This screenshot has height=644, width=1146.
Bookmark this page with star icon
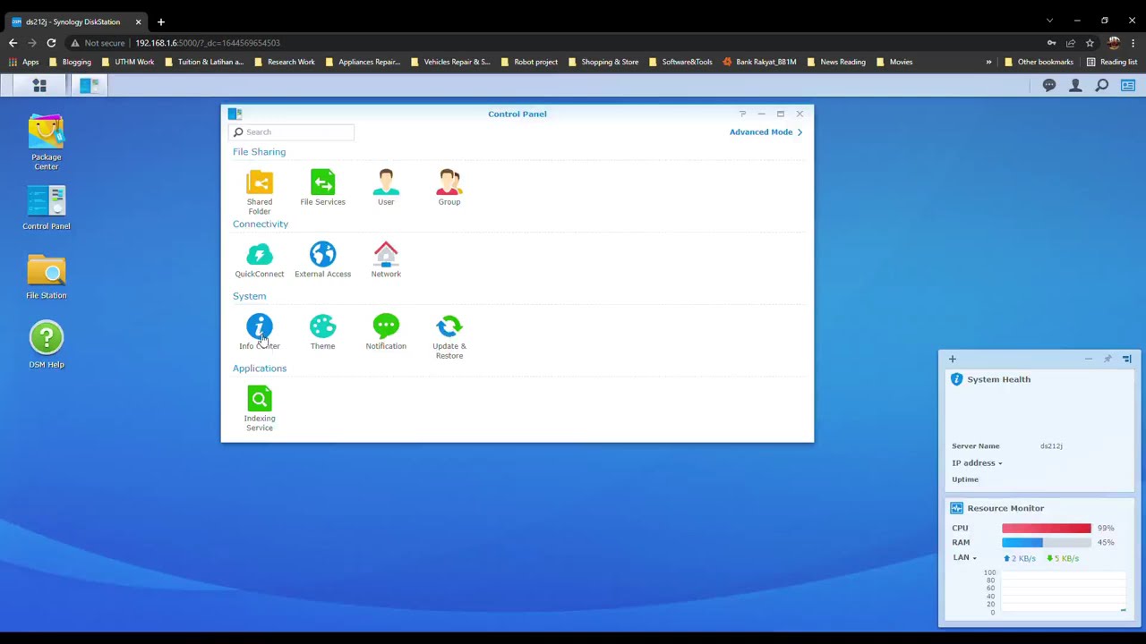click(1090, 43)
